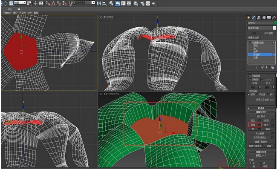Toggle the Percent Snap icon
The height and width of the screenshot is (169, 277).
tap(59, 3)
